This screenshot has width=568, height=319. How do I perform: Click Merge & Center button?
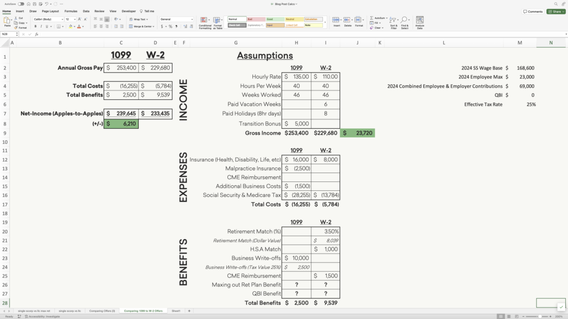[141, 27]
